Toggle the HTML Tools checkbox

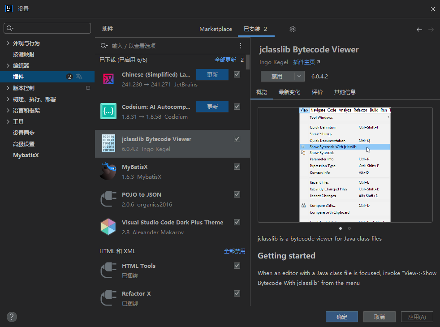coord(237,266)
